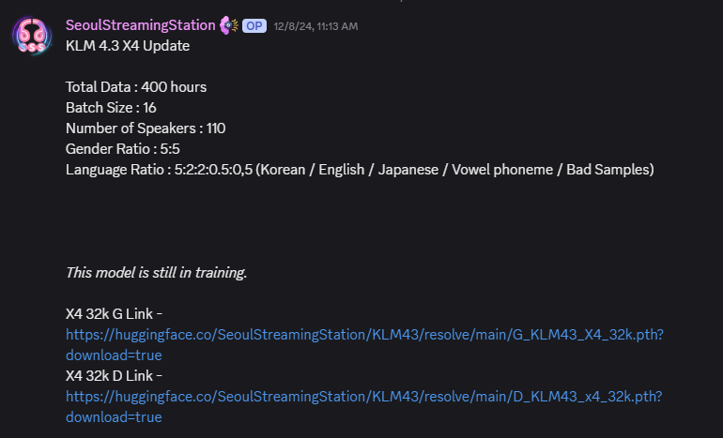Click the 12/8/24, 11:13 AM timestamp
This screenshot has width=723, height=438.
[x=315, y=26]
